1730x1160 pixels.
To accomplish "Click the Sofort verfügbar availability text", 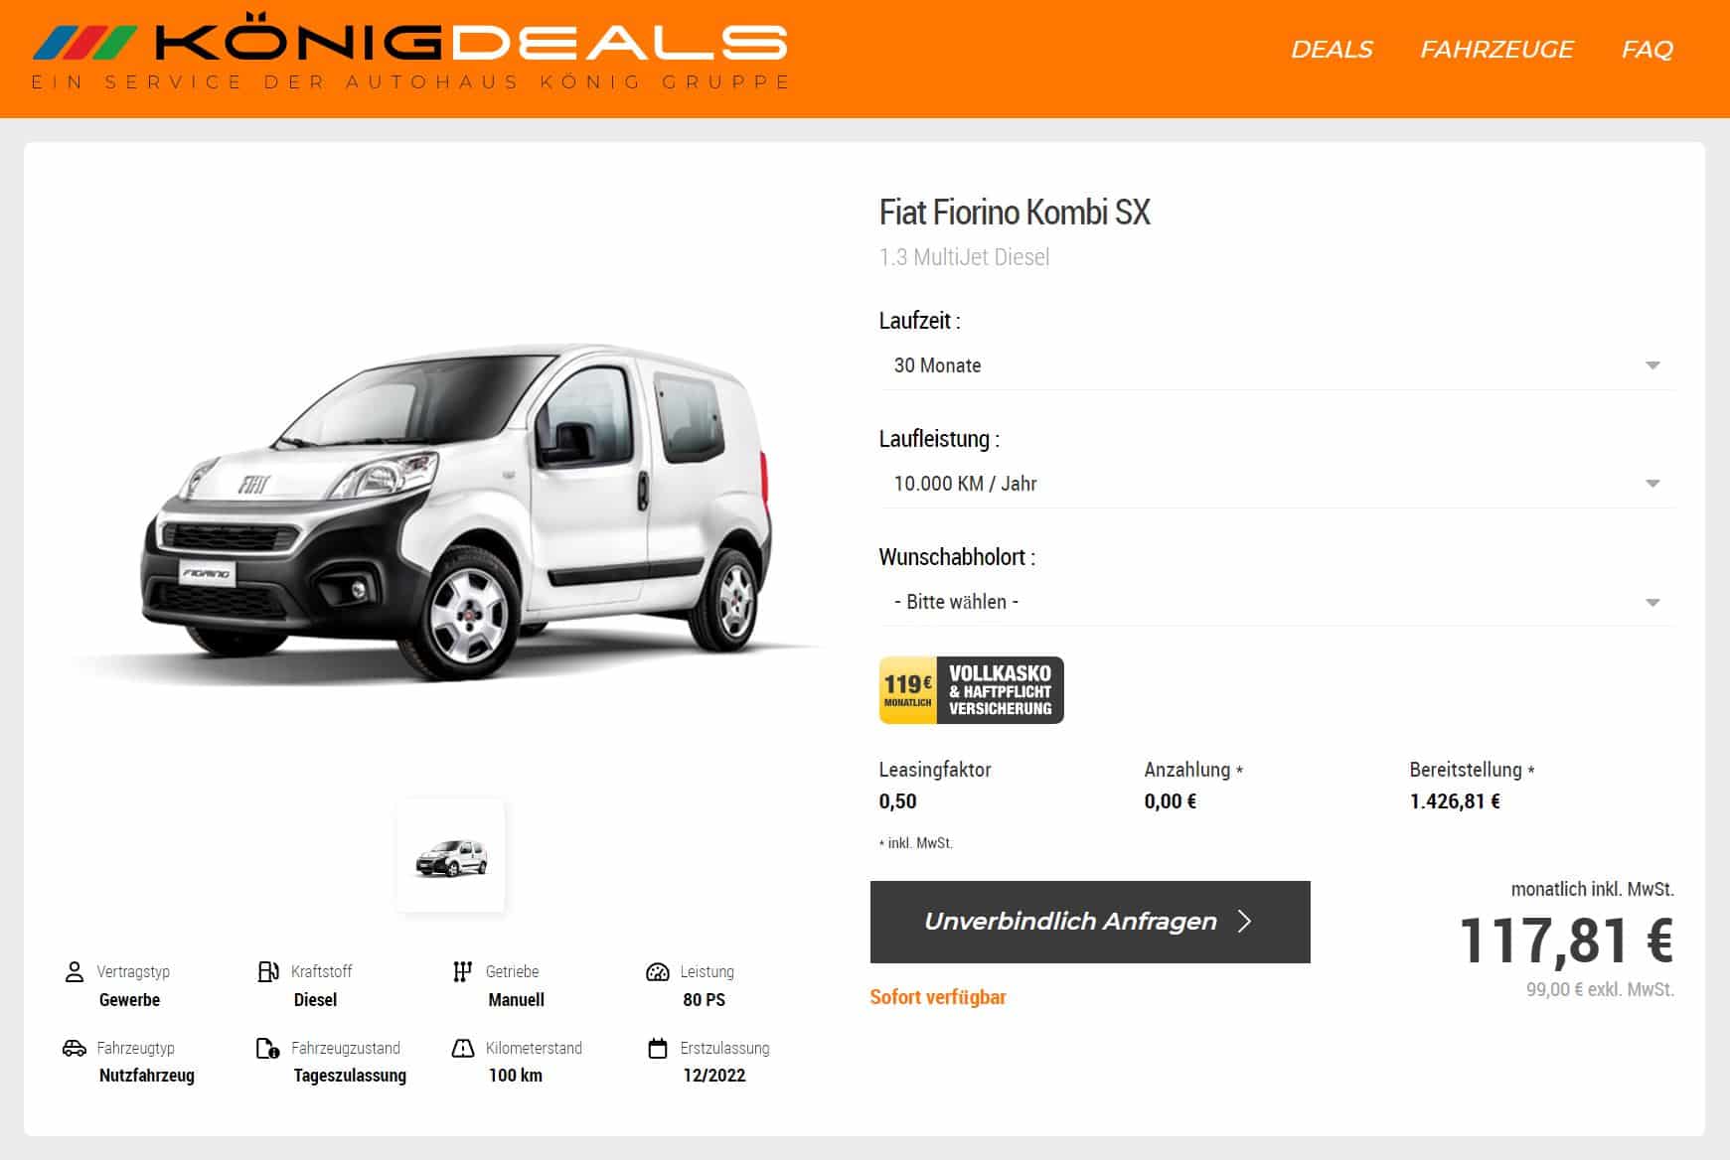I will pos(938,997).
